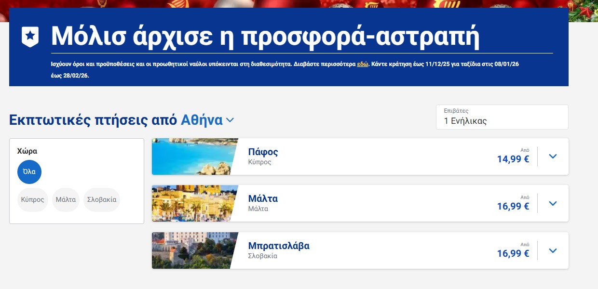
Task: Expand the Μπρατισλάβα flight card chevron
Action: click(553, 250)
